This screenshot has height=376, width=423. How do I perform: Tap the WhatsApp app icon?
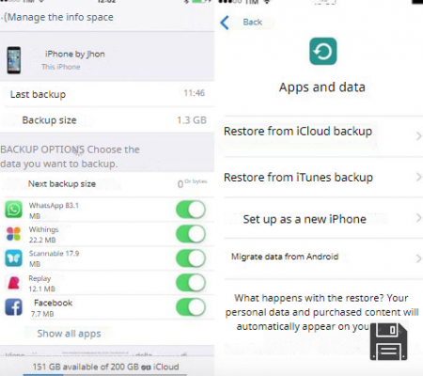click(13, 210)
